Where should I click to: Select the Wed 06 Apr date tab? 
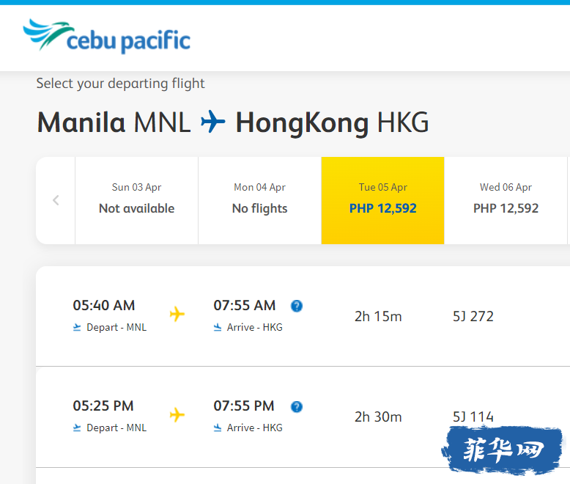[x=506, y=200]
